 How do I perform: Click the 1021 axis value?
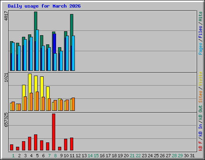[6, 78]
